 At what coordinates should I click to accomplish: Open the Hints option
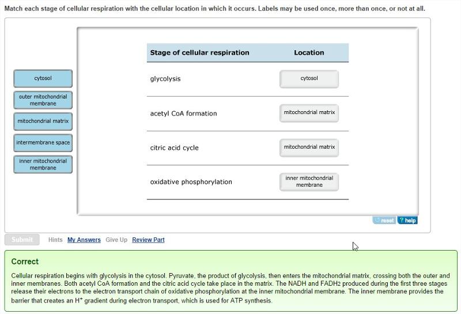[55, 240]
